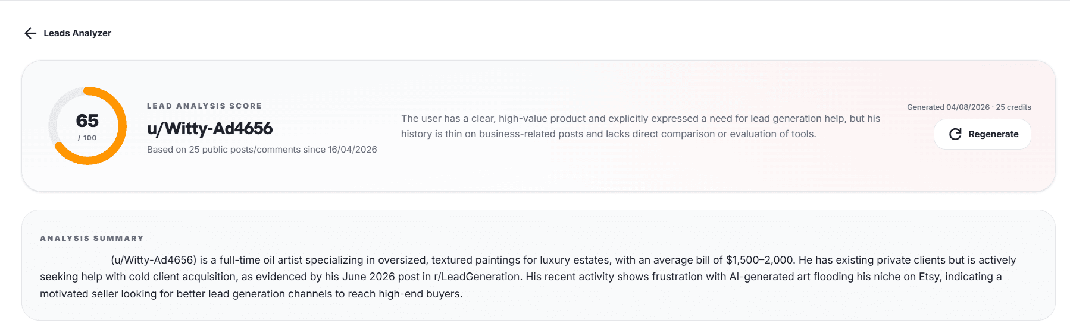Click the $1,500–2,000 average bill text

click(760, 260)
